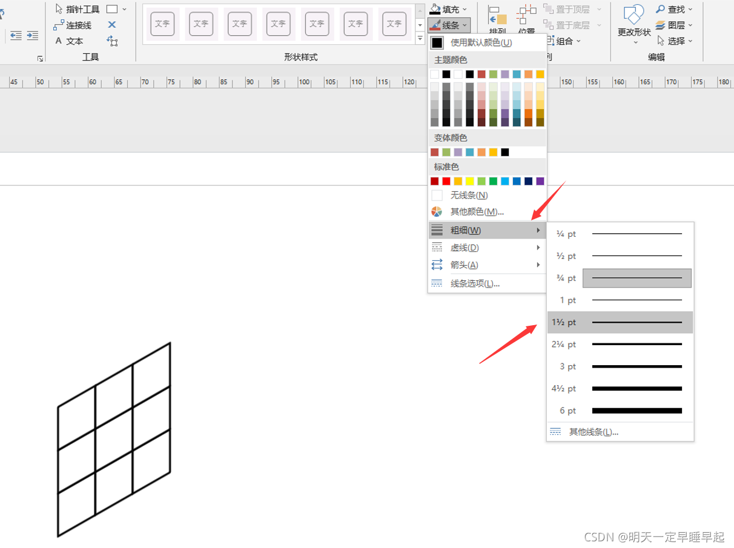Screen dimensions: 734x548
Task: Pick the yellow standard color swatch
Action: click(469, 181)
